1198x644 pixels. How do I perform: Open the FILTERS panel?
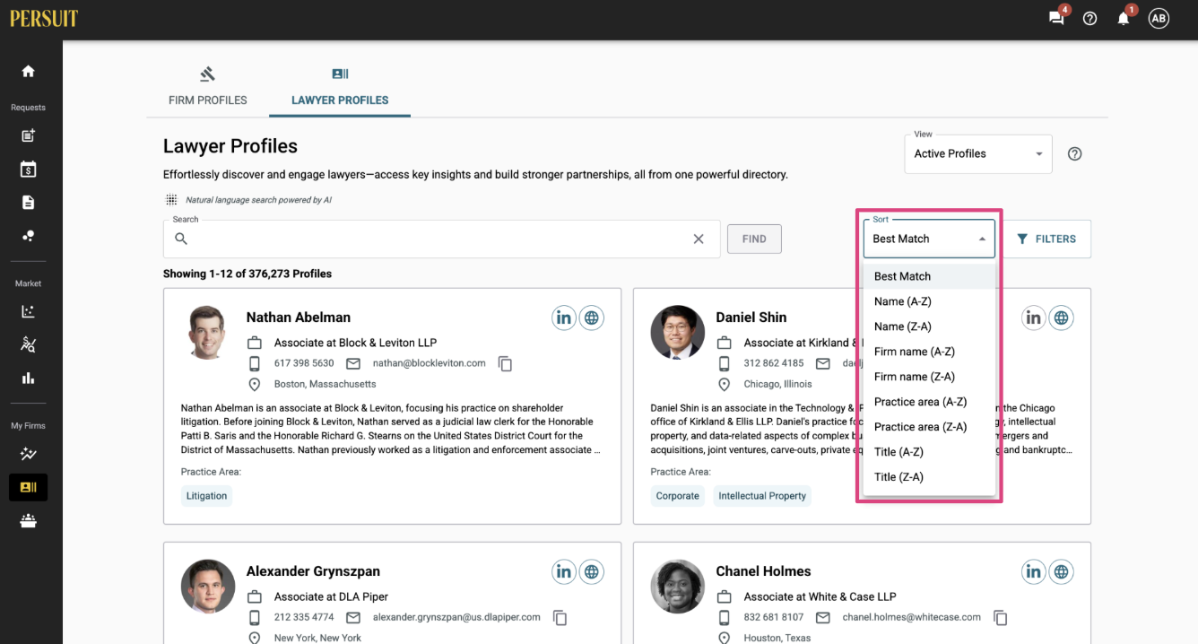(1046, 239)
